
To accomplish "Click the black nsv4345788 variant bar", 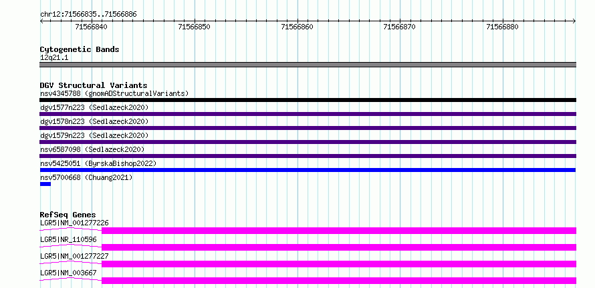I will tap(308, 100).
